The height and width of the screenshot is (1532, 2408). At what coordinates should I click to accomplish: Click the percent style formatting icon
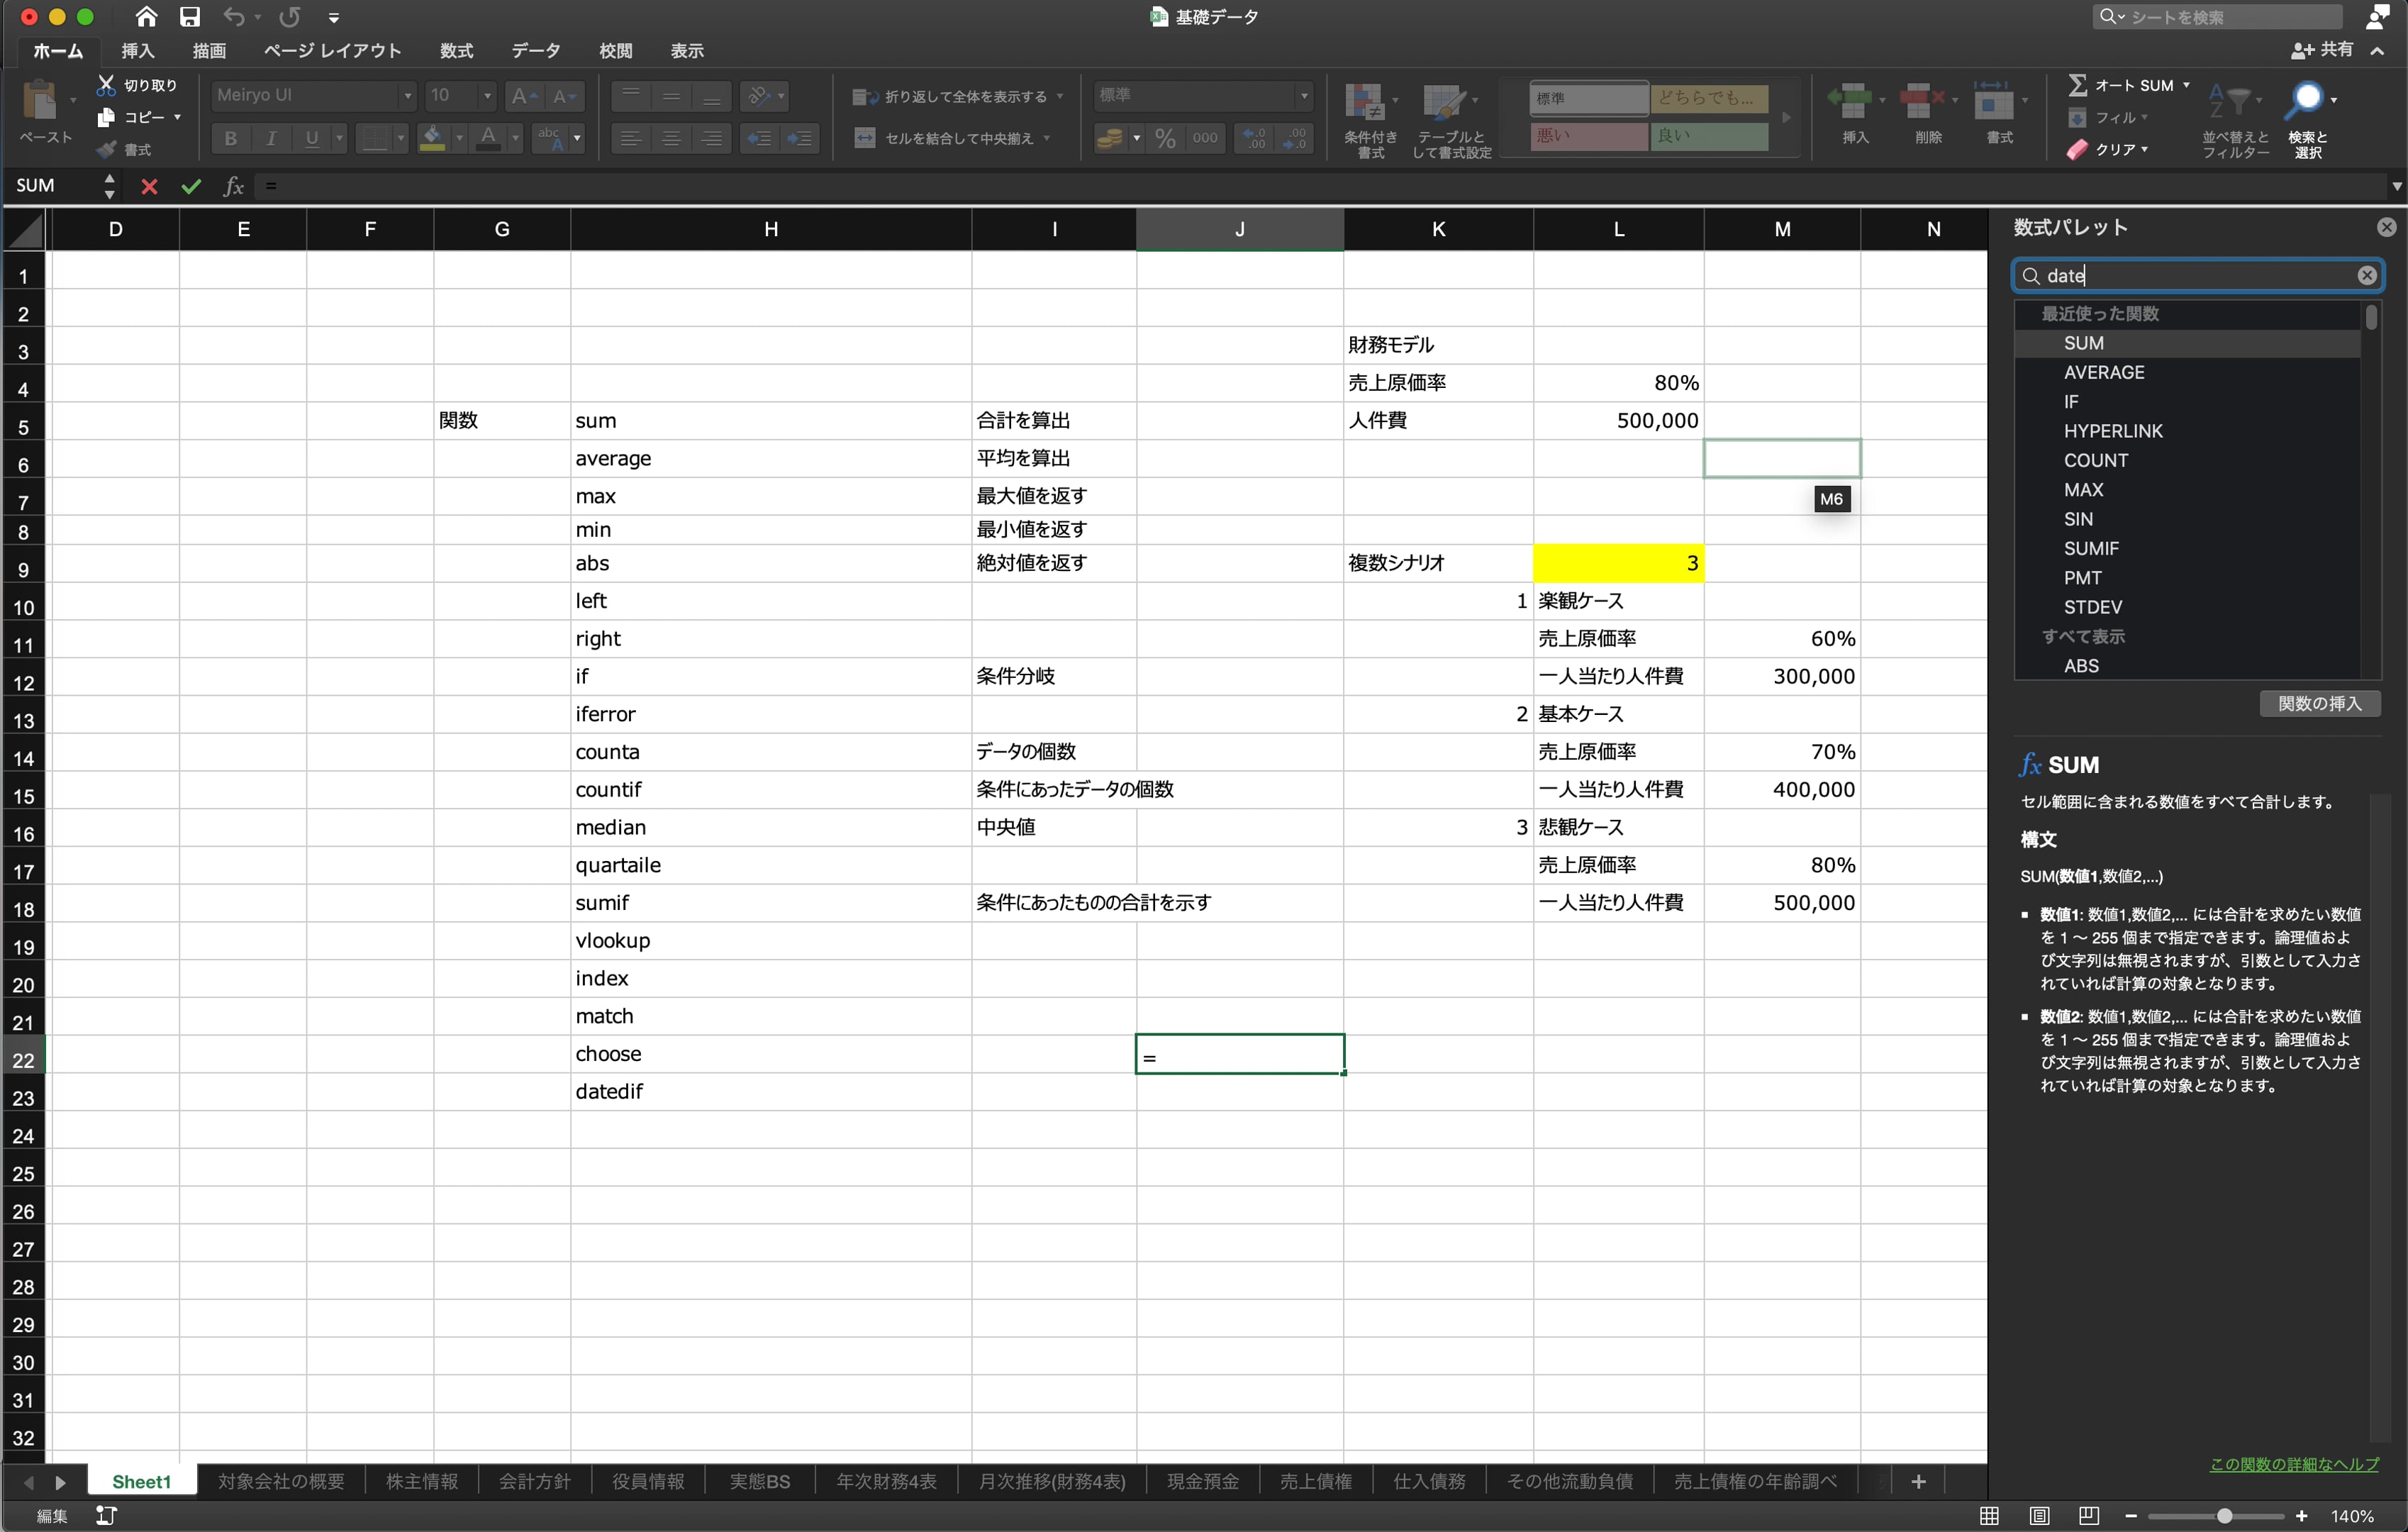tap(1163, 139)
